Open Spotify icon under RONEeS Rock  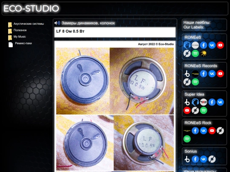187,139
